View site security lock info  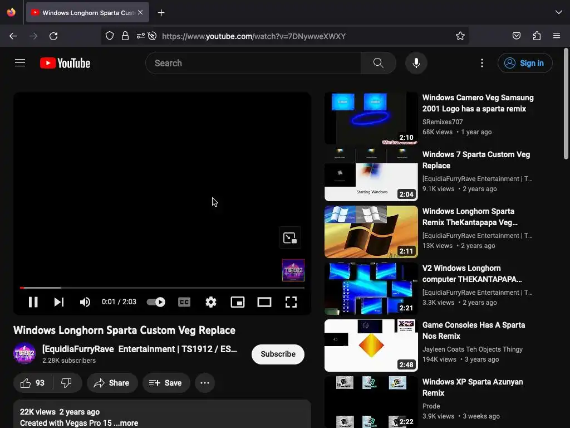(125, 36)
